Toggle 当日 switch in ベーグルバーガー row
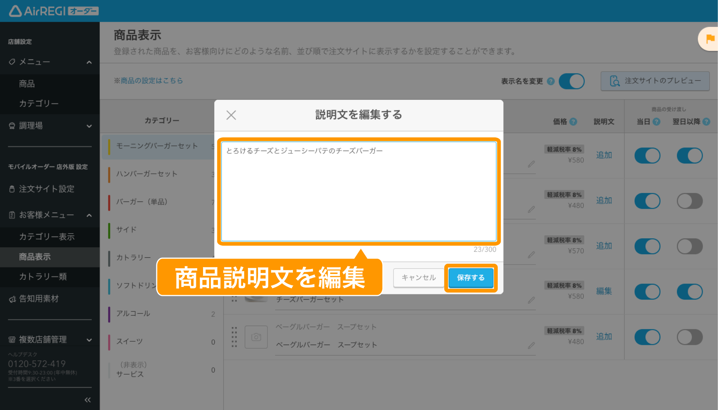Viewport: 718px width, 410px height. pyautogui.click(x=647, y=337)
